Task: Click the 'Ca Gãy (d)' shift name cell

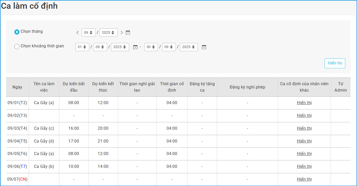Action: 44,141
